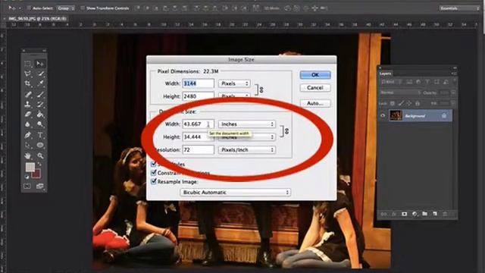Select the Hand tool
The height and width of the screenshot is (273, 485).
28,155
